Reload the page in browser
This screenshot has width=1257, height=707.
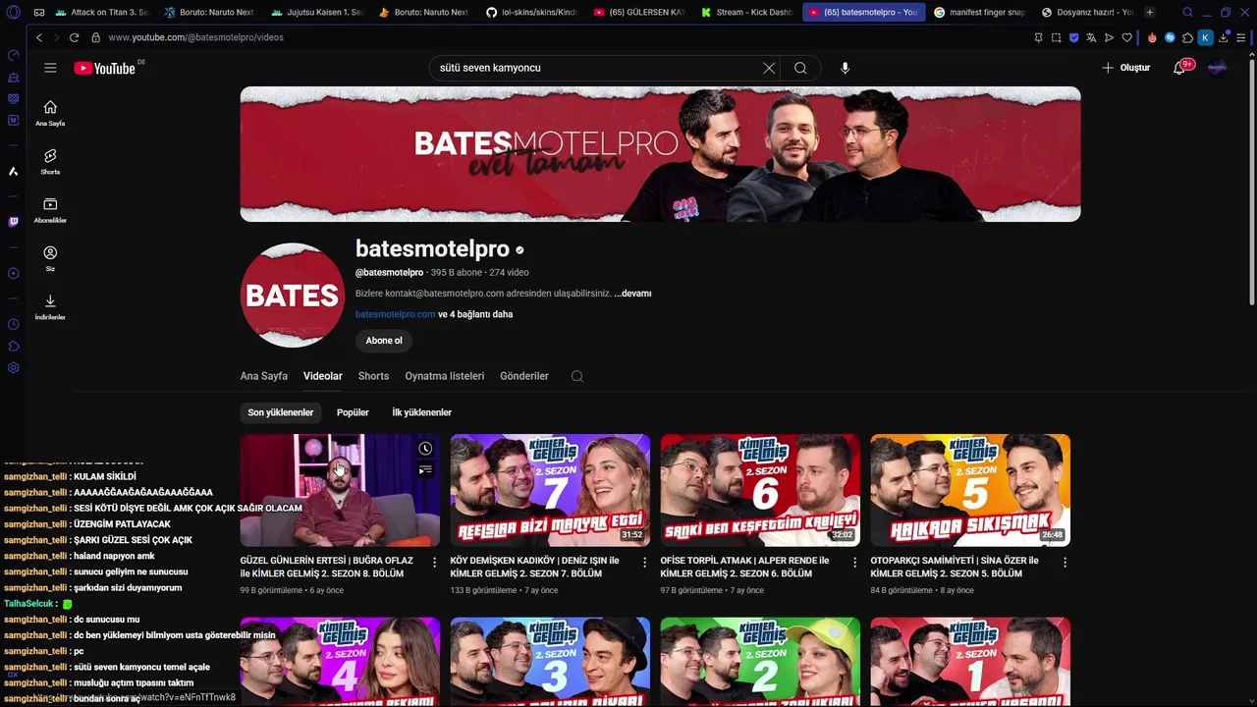74,37
